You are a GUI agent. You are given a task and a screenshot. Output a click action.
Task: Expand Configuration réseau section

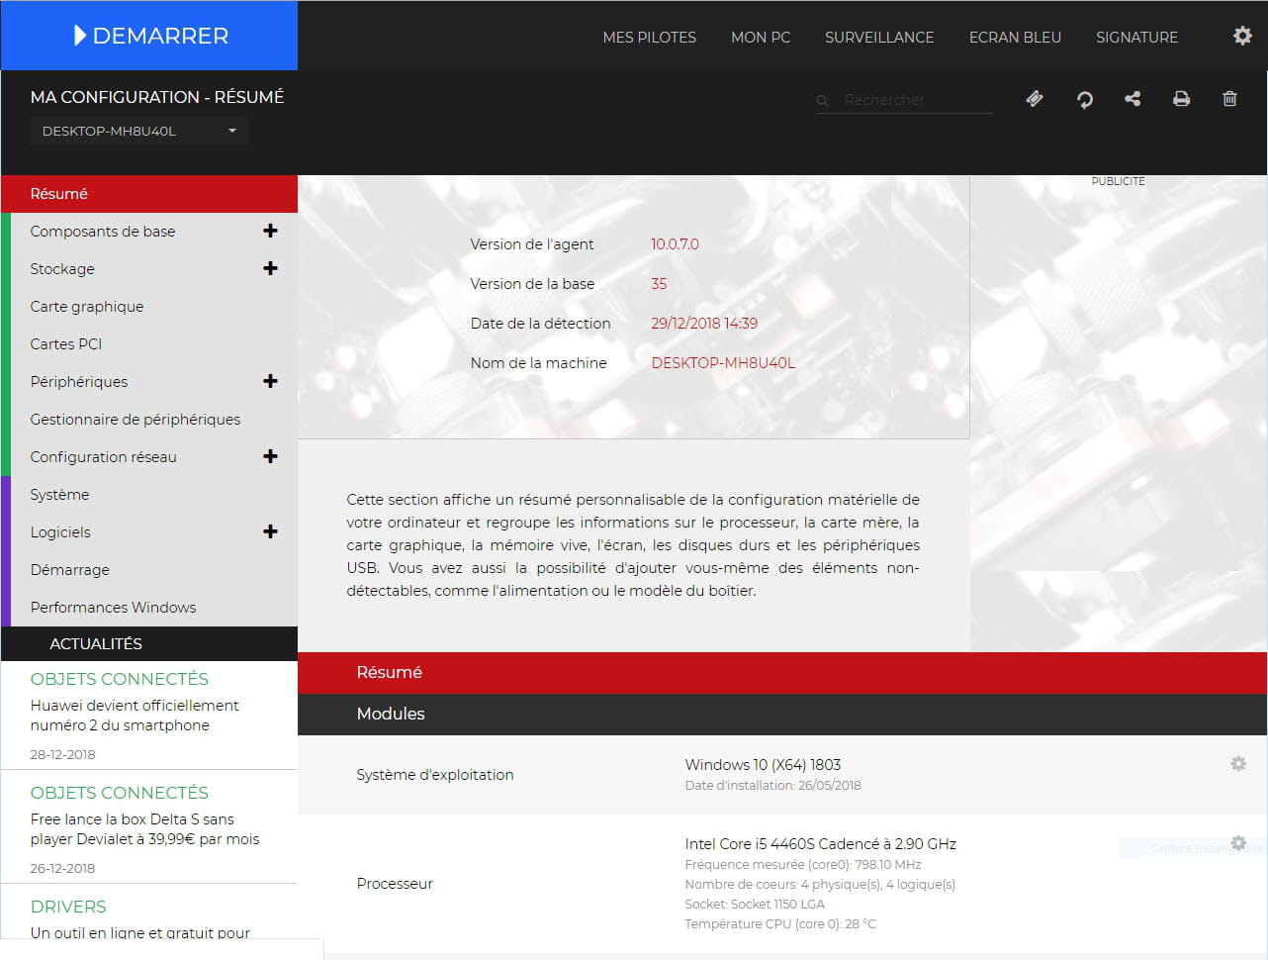[x=270, y=456]
